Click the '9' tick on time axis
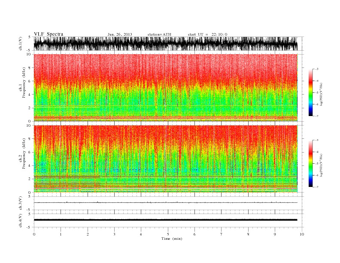Image resolution: width=340 pixels, height=263 pixels. [x=275, y=234]
